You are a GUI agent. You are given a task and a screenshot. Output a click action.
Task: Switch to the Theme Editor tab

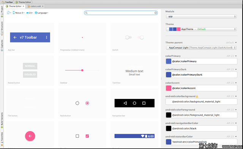pyautogui.click(x=15, y=6)
